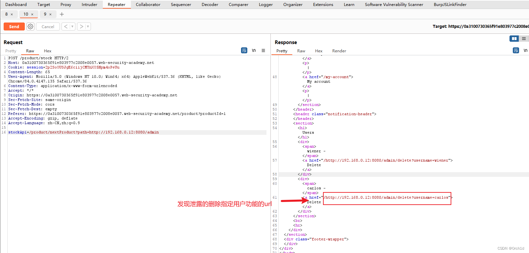
Task: Open the Software Vulnerability Scanner tab
Action: coord(394,4)
